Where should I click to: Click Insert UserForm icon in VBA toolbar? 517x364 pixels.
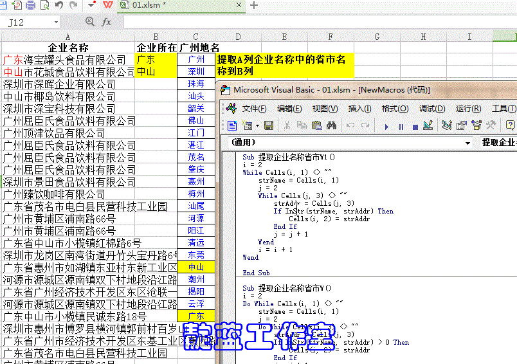coord(247,125)
